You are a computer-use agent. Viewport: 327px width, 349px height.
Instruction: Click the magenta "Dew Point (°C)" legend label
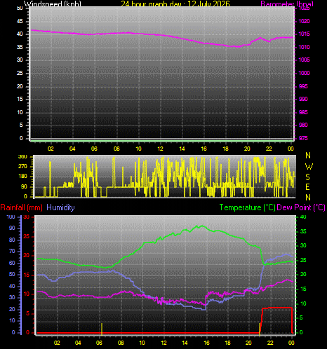301,207
